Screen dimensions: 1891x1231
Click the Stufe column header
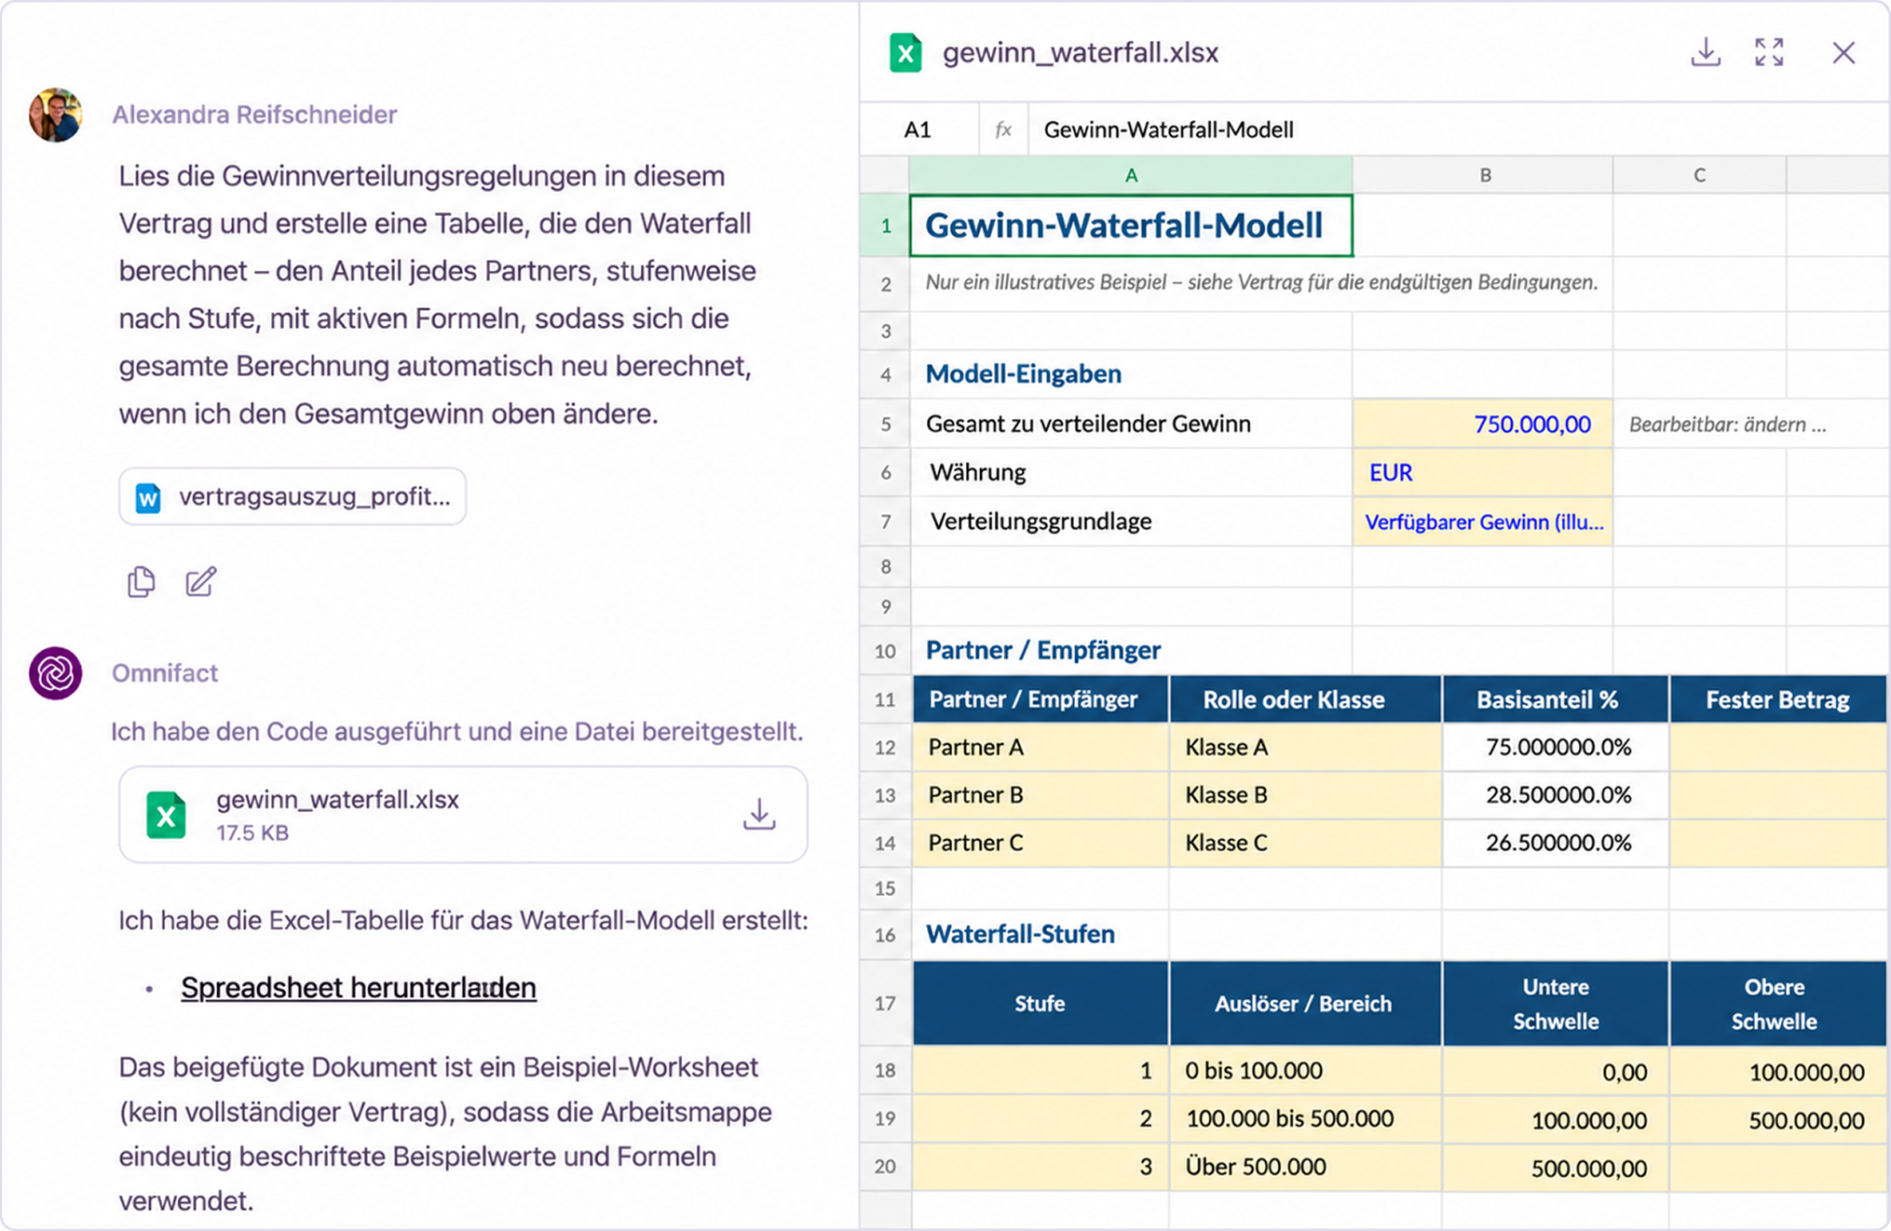(1041, 1004)
